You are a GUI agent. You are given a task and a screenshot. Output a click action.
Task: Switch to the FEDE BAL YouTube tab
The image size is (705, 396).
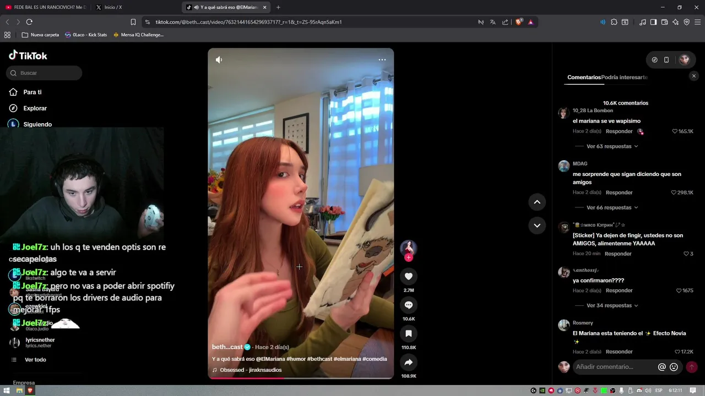46,7
